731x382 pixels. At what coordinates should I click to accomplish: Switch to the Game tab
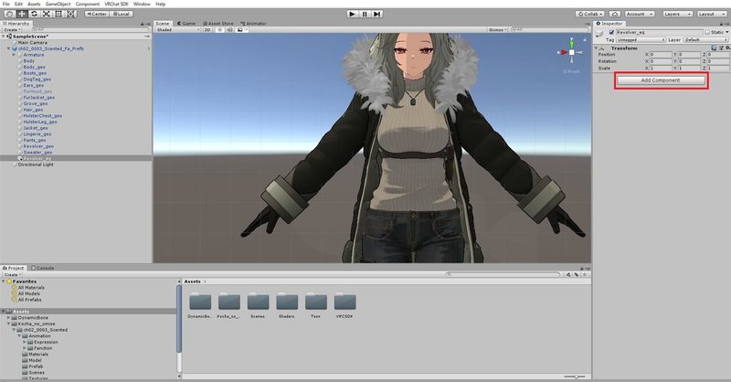pyautogui.click(x=186, y=24)
